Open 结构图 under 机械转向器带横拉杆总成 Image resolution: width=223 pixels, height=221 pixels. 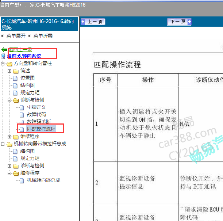27,151
